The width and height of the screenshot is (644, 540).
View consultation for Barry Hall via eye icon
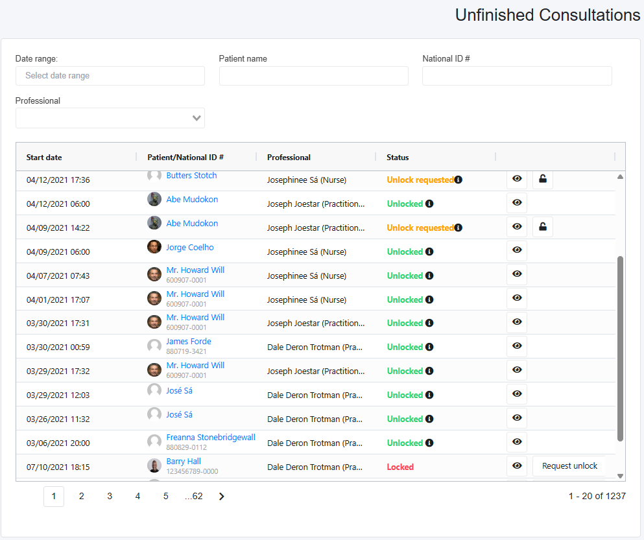tap(517, 465)
